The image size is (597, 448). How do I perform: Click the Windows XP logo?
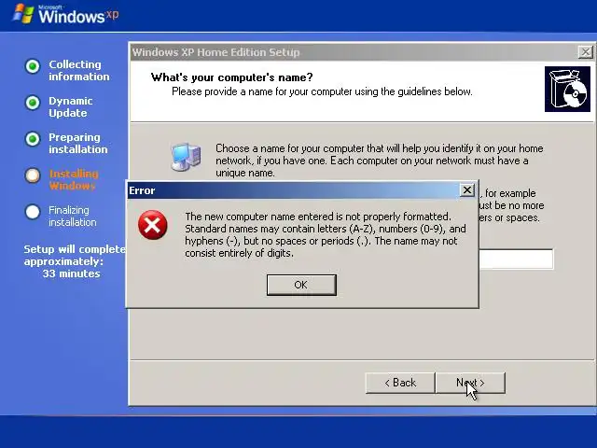(x=66, y=15)
